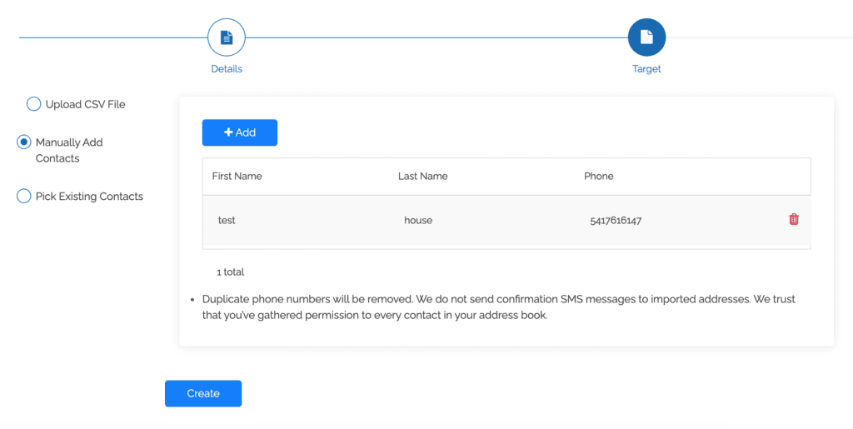853x429 pixels.
Task: Click the Pick Existing Contacts label text
Action: coord(89,197)
